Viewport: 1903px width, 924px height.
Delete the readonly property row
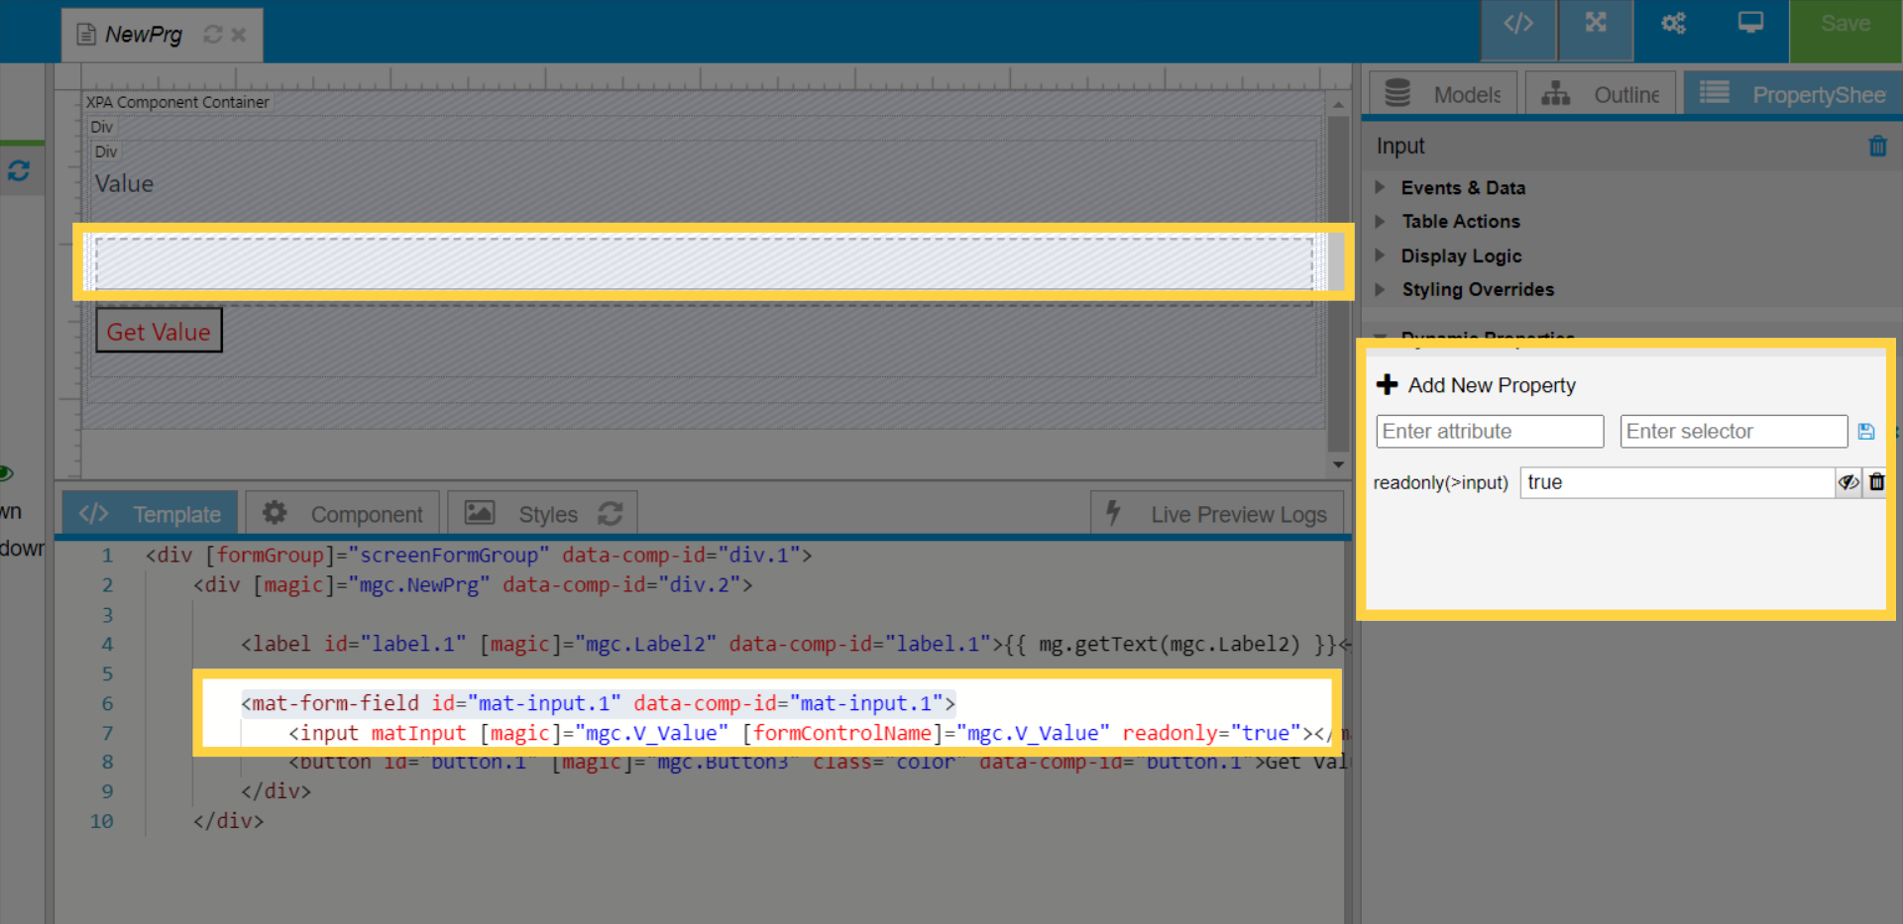pos(1877,482)
